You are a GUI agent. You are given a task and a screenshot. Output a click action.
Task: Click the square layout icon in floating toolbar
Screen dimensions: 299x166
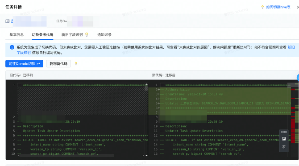click(x=284, y=139)
